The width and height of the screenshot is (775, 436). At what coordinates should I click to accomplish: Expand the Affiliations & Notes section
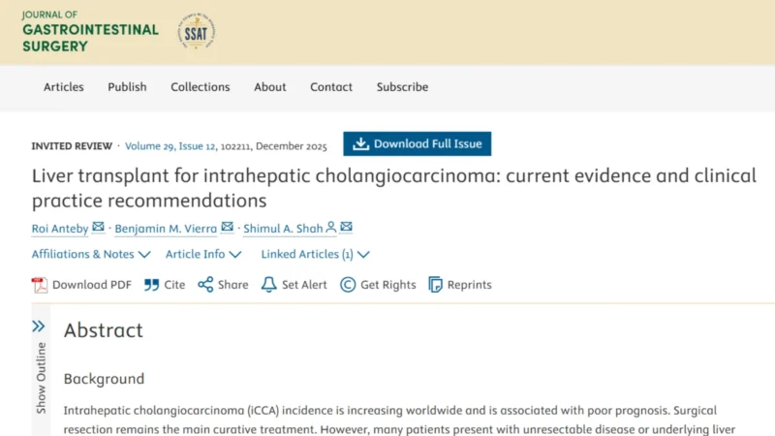click(x=90, y=255)
